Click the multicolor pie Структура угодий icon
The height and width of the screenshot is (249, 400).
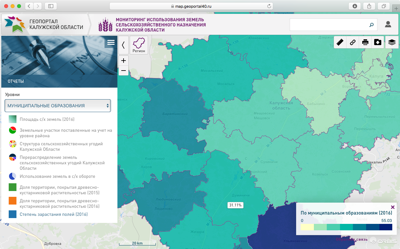pos(13,144)
